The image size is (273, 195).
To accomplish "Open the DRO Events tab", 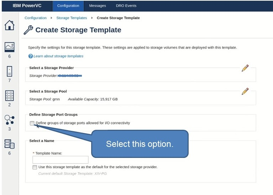I will click(x=126, y=6).
